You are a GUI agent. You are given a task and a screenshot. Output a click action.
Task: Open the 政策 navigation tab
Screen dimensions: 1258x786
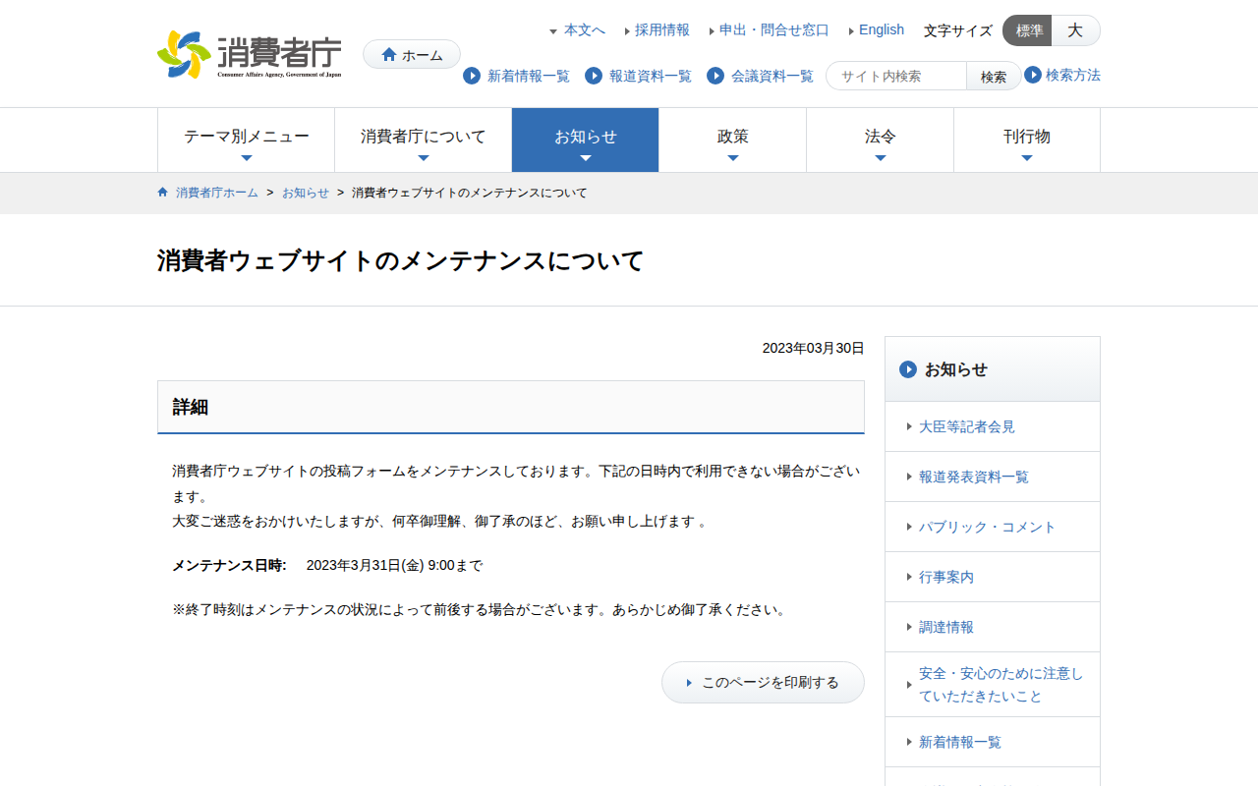[x=733, y=140]
